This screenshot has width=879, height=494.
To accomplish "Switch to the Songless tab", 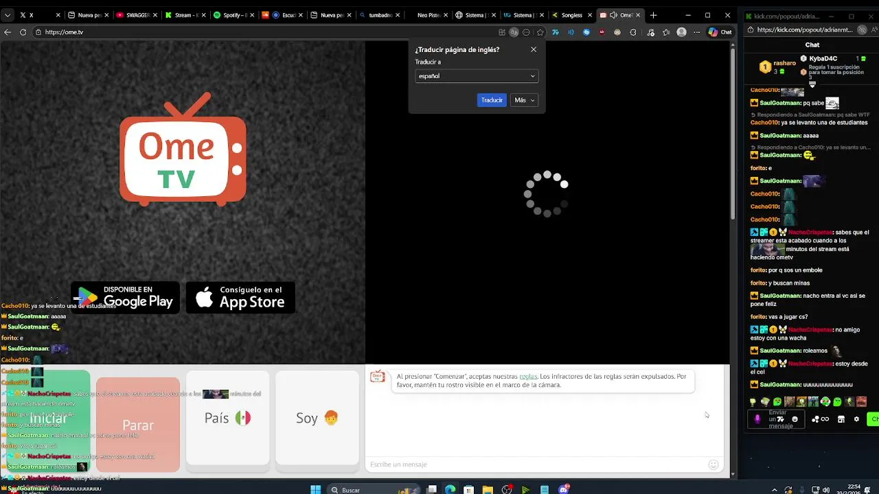I will [x=573, y=15].
